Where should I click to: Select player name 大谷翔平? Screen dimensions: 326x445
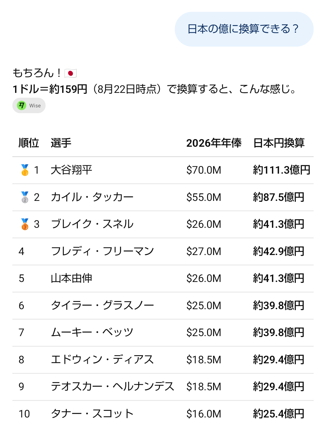pyautogui.click(x=71, y=170)
